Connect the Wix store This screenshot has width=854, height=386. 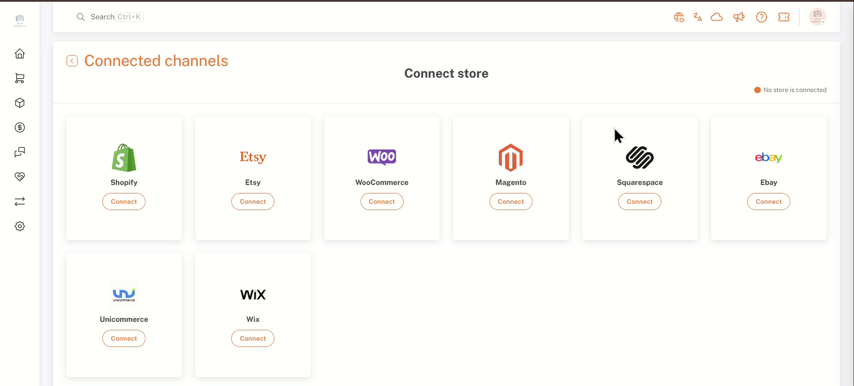click(253, 338)
